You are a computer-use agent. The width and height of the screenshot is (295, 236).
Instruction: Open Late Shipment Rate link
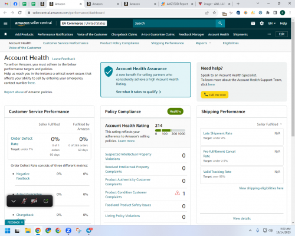(x=218, y=133)
